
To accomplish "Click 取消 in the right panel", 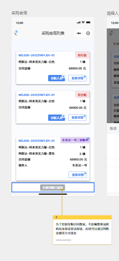I will 113,128.
